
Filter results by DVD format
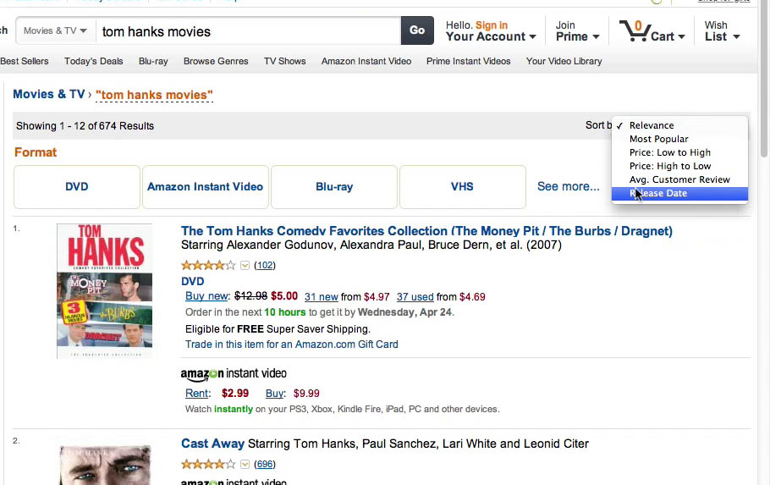[x=77, y=186]
